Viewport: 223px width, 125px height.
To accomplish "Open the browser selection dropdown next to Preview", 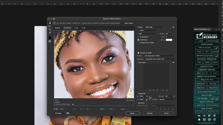I will point(71,113).
